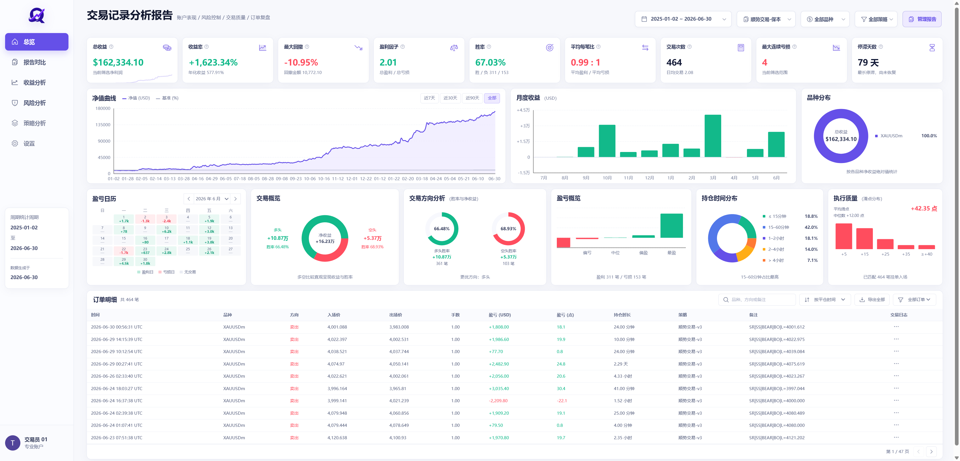This screenshot has height=461, width=960.
Task: Open 风险分析 sidebar item
Action: click(36, 103)
